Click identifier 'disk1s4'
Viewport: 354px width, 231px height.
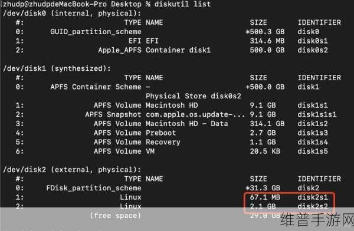[313, 142]
